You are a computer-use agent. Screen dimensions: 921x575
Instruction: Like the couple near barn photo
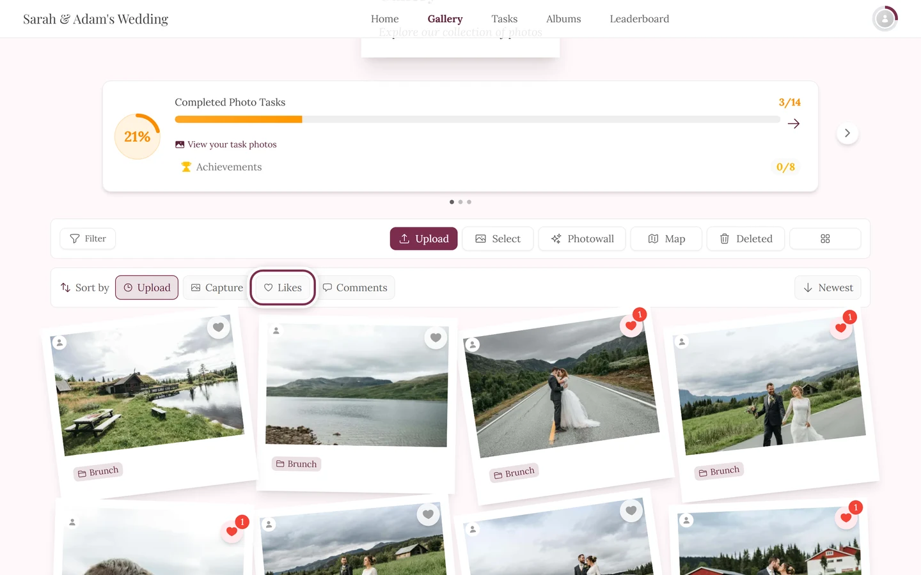point(428,514)
